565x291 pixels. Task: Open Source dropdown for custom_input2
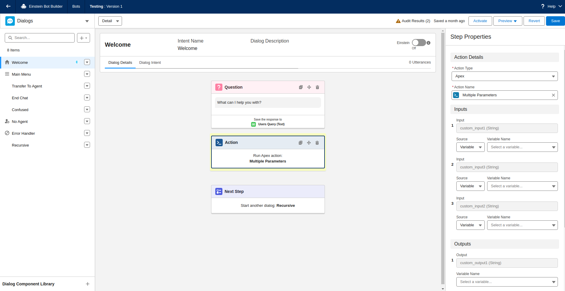[x=471, y=225]
